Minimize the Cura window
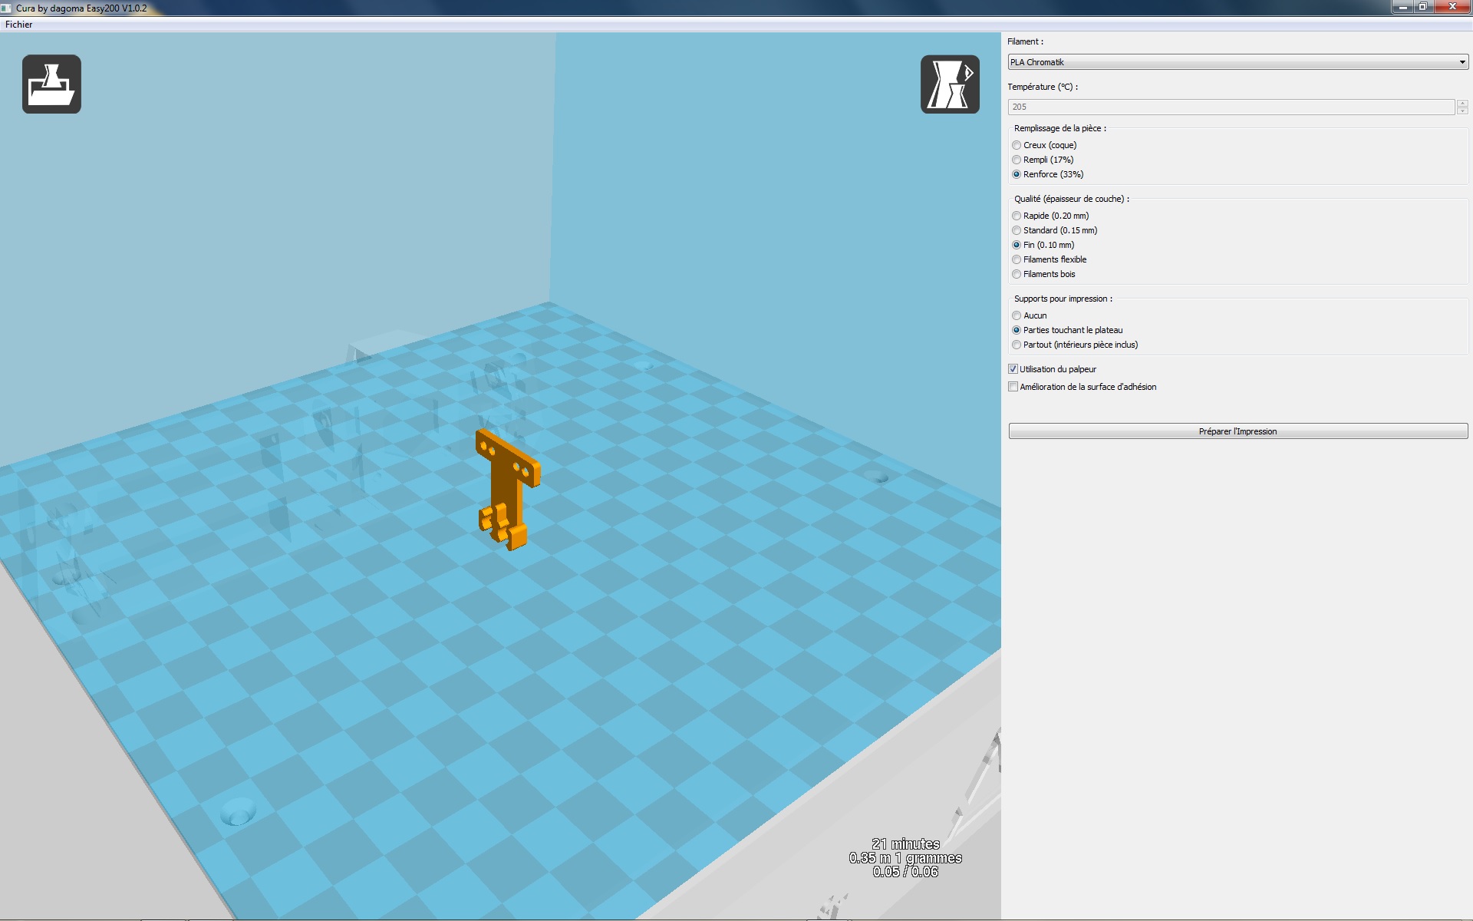Screen dimensions: 1473x921 tap(1403, 7)
